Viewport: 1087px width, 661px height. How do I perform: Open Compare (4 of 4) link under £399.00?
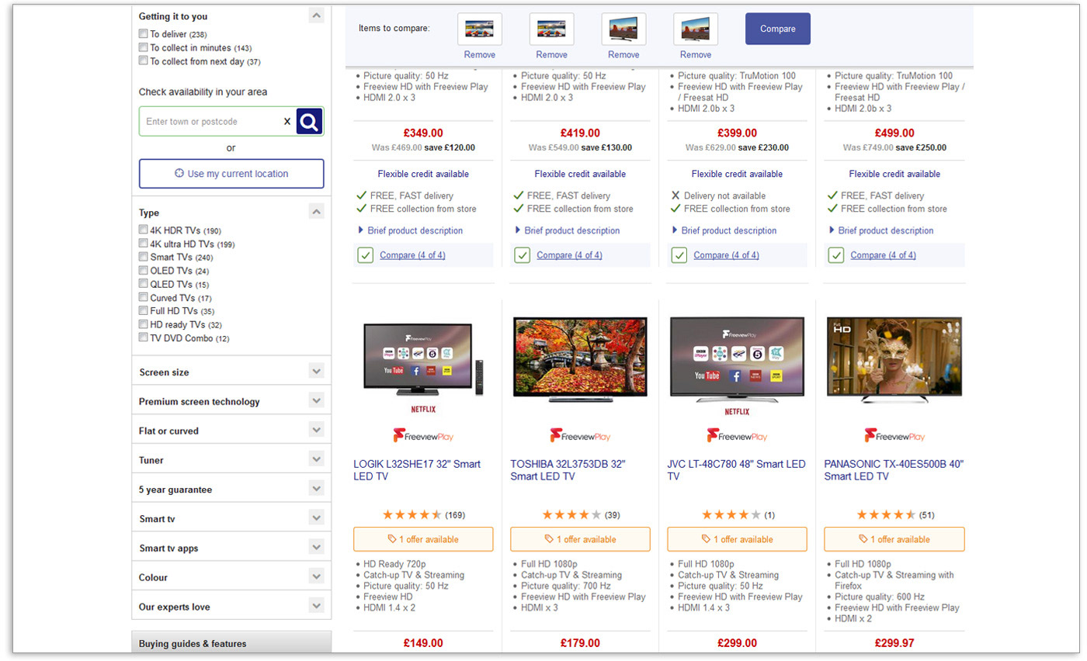pos(726,255)
